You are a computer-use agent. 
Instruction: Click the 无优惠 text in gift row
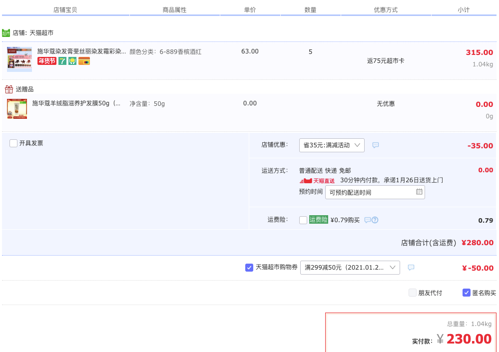[x=386, y=104]
